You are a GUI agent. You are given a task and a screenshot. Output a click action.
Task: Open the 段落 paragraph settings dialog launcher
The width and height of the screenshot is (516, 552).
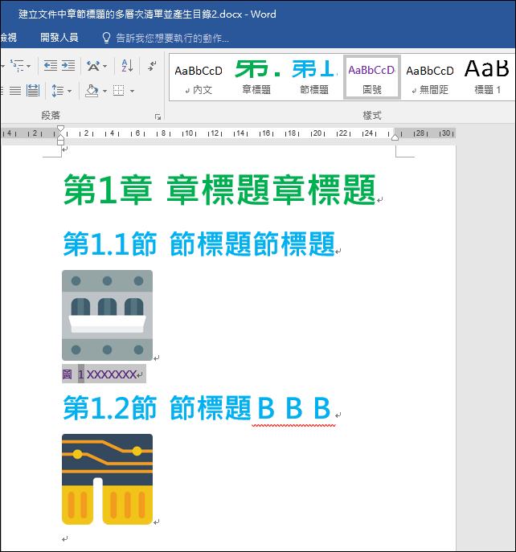click(x=158, y=117)
